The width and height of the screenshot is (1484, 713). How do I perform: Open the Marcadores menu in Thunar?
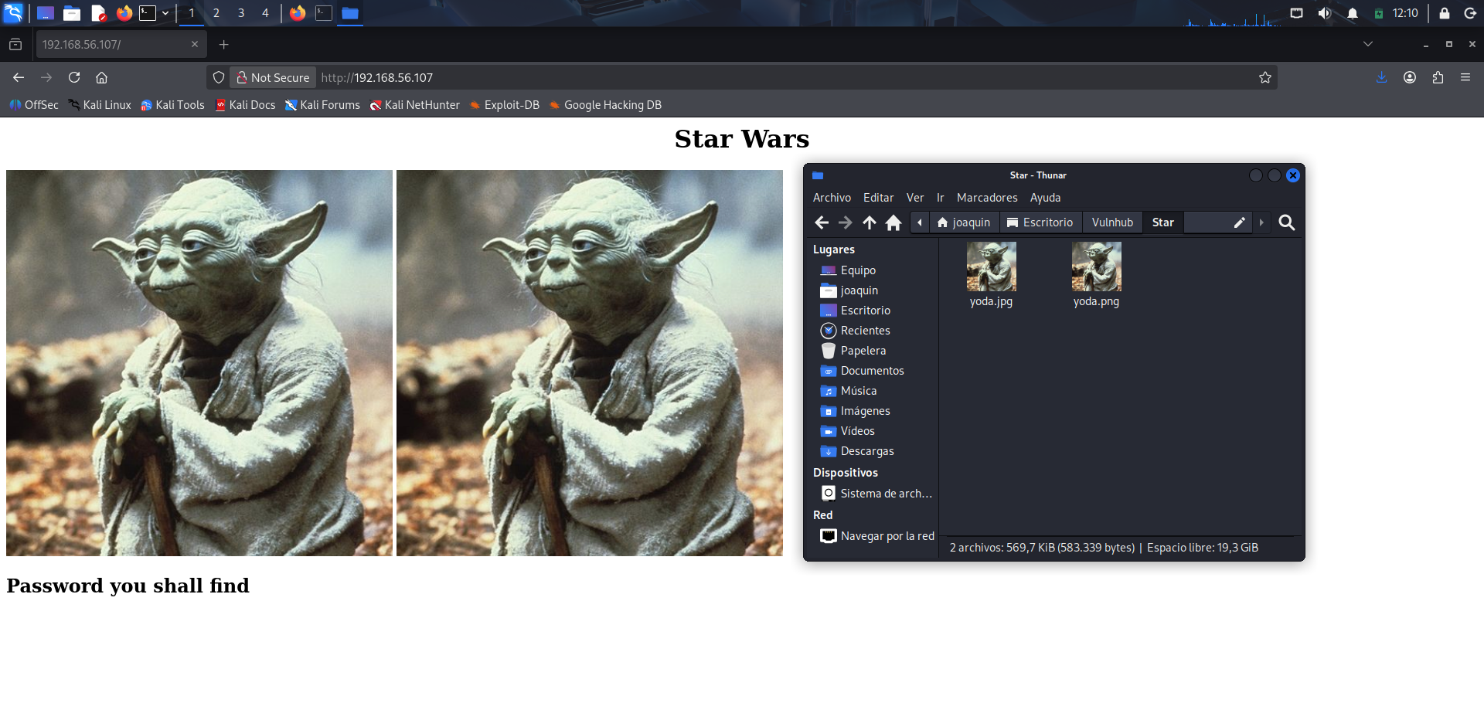click(x=987, y=198)
